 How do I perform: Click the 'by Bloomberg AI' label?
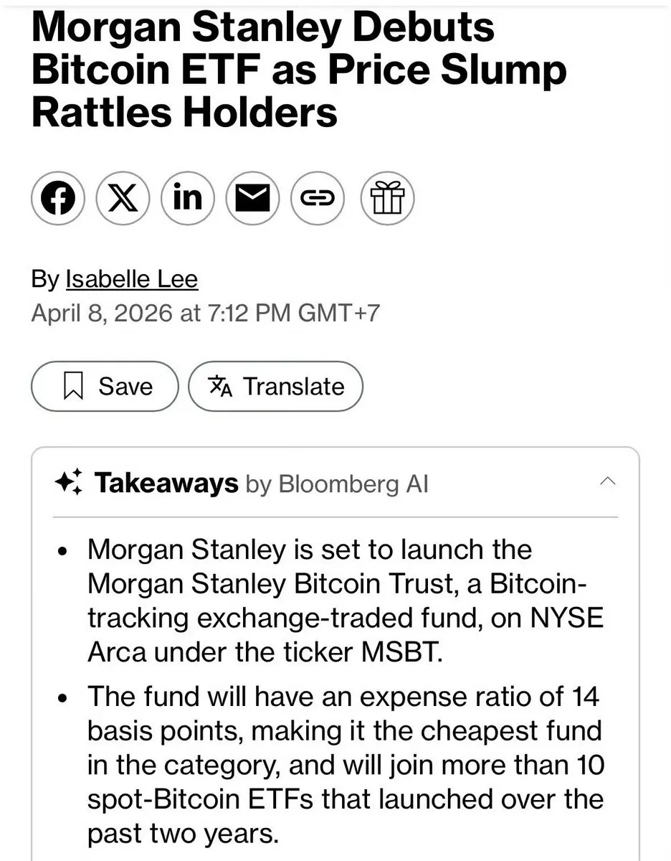pos(337,484)
